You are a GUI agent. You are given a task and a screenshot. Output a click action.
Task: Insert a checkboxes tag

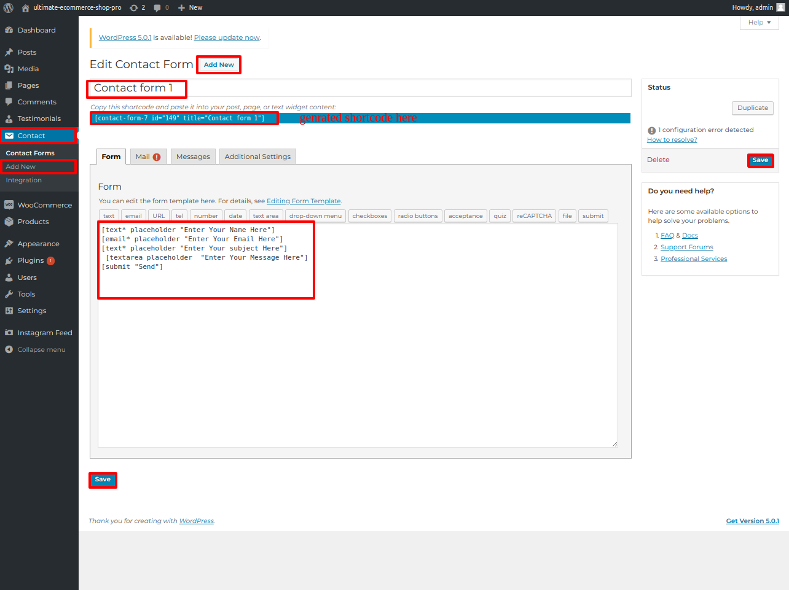[370, 215]
